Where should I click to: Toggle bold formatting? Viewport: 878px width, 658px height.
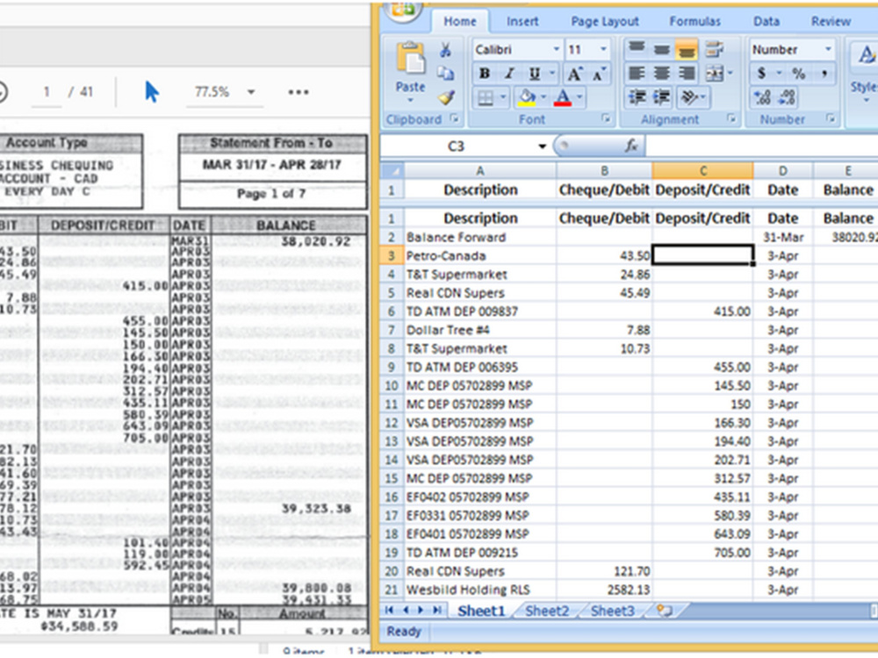pyautogui.click(x=483, y=74)
